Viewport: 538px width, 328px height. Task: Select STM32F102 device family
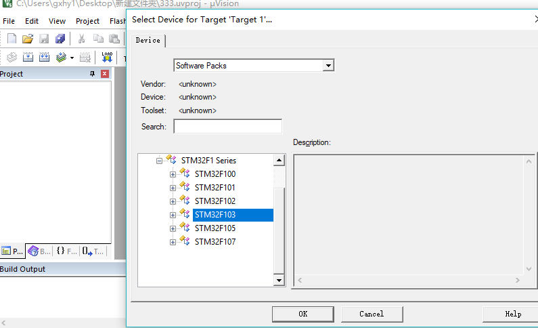pyautogui.click(x=215, y=201)
